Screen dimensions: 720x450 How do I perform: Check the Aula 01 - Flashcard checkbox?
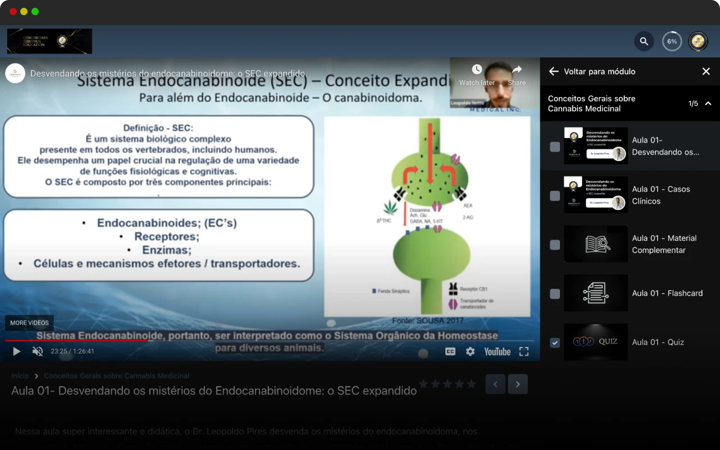555,293
